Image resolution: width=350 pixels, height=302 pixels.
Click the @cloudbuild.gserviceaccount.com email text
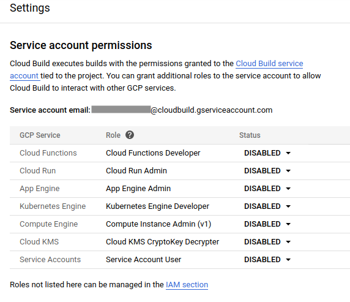[212, 110]
